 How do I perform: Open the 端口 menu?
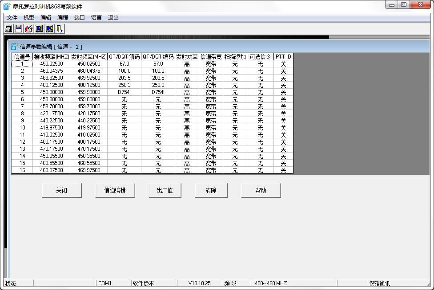[80, 18]
